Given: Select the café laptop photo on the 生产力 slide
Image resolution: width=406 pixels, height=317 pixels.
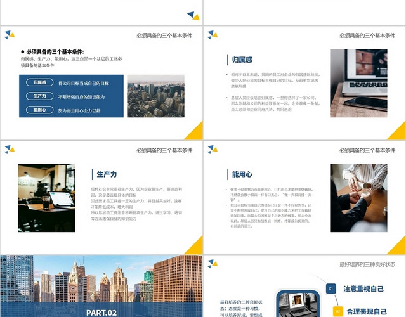Looking at the screenshot, I should coord(46,198).
